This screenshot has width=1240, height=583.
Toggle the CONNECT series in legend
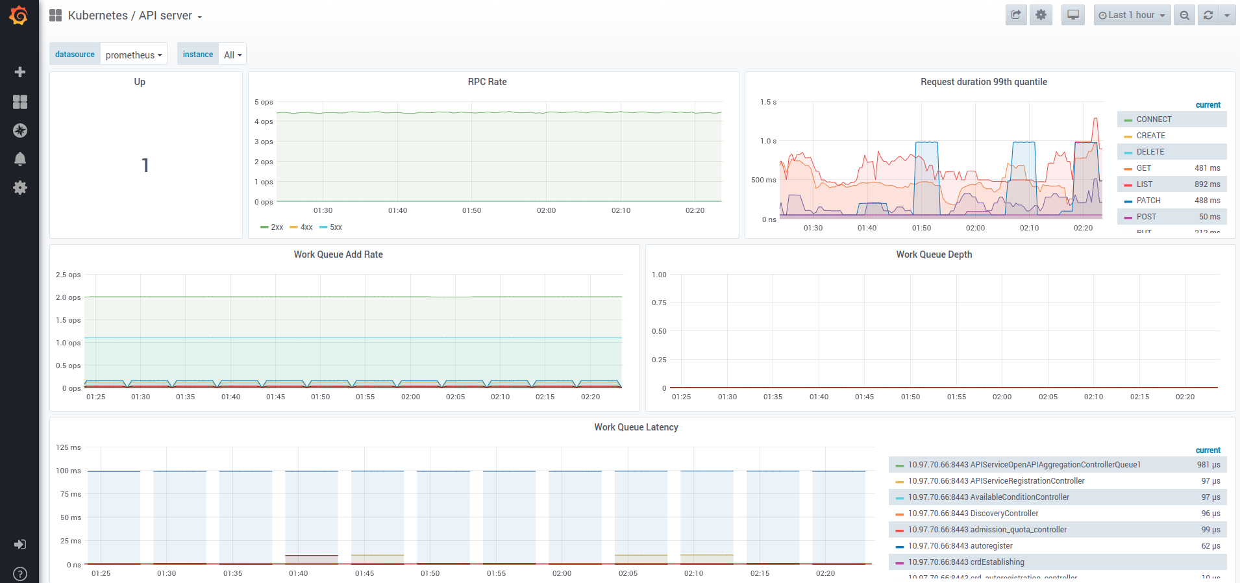click(1154, 119)
